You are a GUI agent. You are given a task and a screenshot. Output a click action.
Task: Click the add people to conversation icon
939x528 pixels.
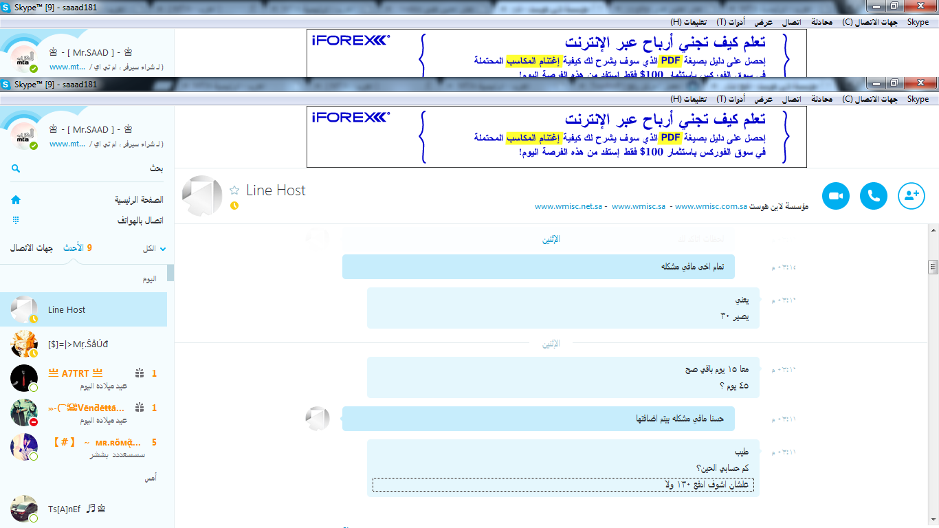912,196
